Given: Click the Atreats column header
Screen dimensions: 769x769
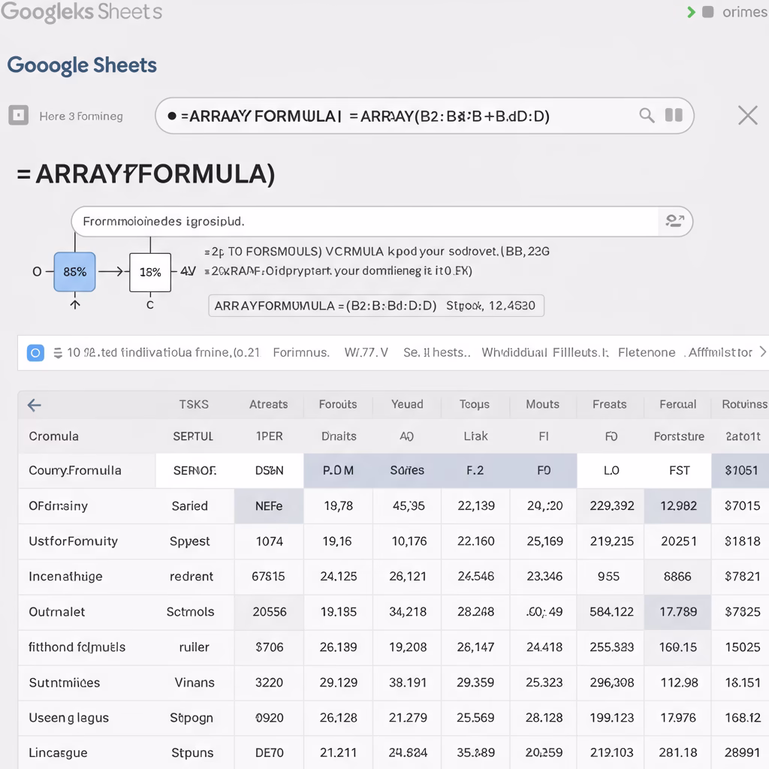Looking at the screenshot, I should click(x=268, y=405).
